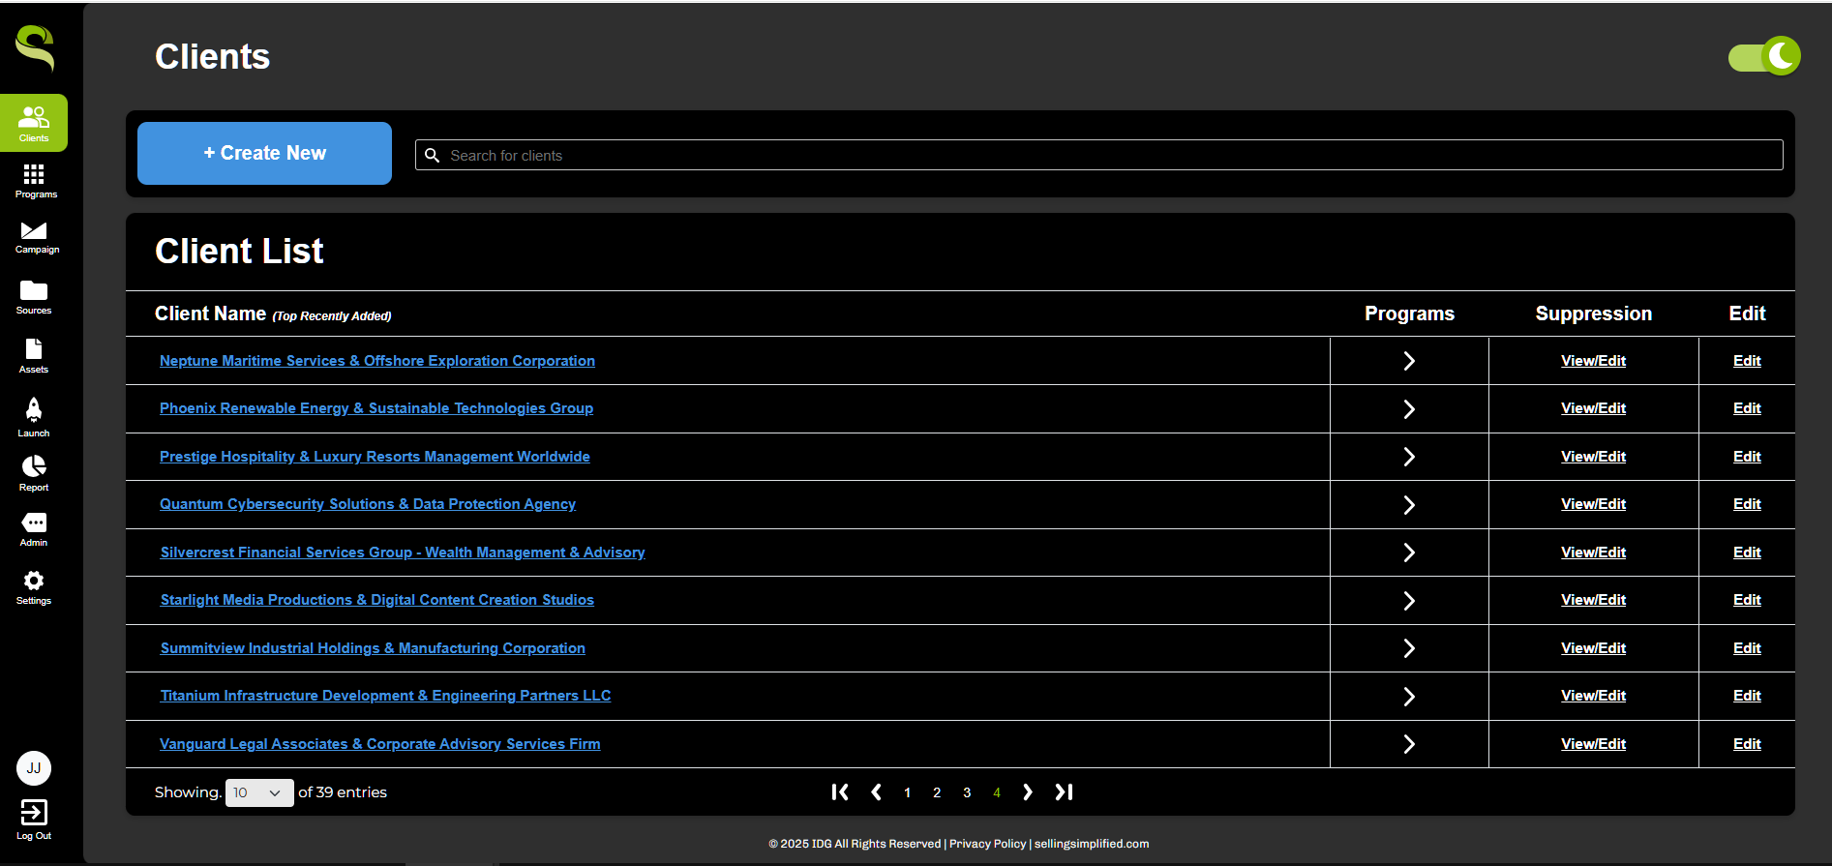Toggle the dark mode moon switch
Viewport: 1832px width, 866px height.
tap(1764, 57)
